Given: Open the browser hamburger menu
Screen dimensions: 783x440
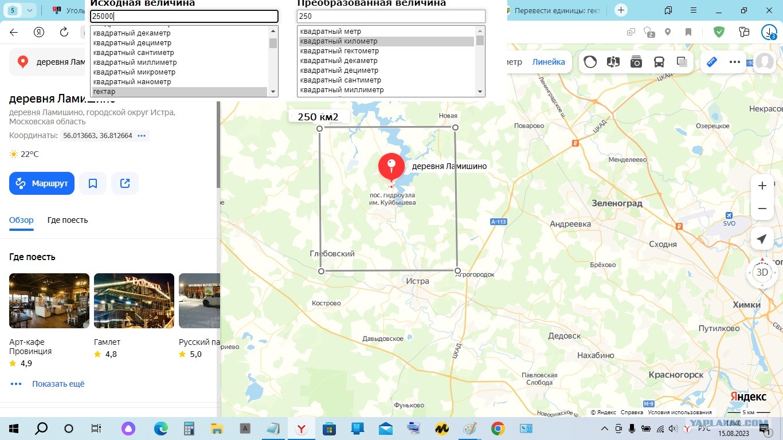Looking at the screenshot, I should (694, 10).
